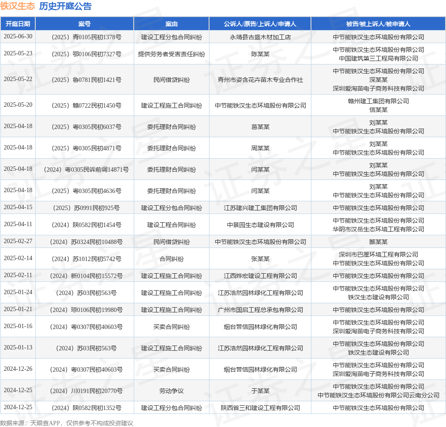446x427 pixels.
Task: Click the date 2025-02-27
Action: tap(18, 241)
